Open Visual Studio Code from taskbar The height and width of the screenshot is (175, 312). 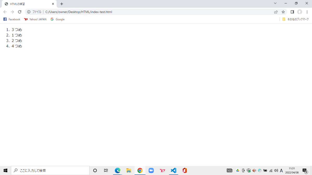[174, 170]
